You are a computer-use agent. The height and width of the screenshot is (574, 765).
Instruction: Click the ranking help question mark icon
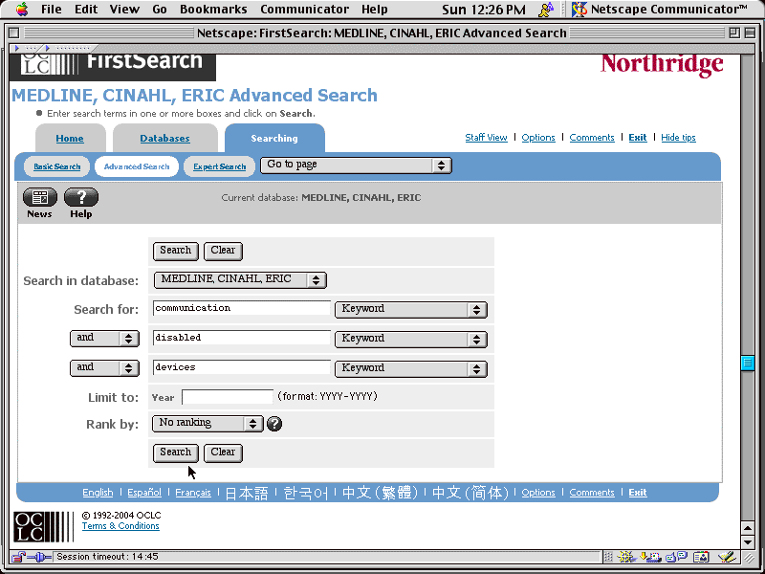point(274,424)
